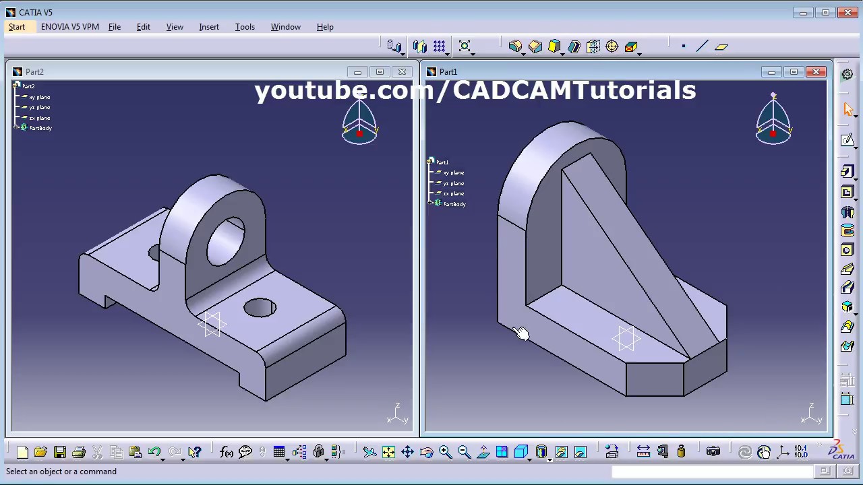
Task: Open dropdown arrow beside Undo icon
Action: pyautogui.click(x=162, y=459)
